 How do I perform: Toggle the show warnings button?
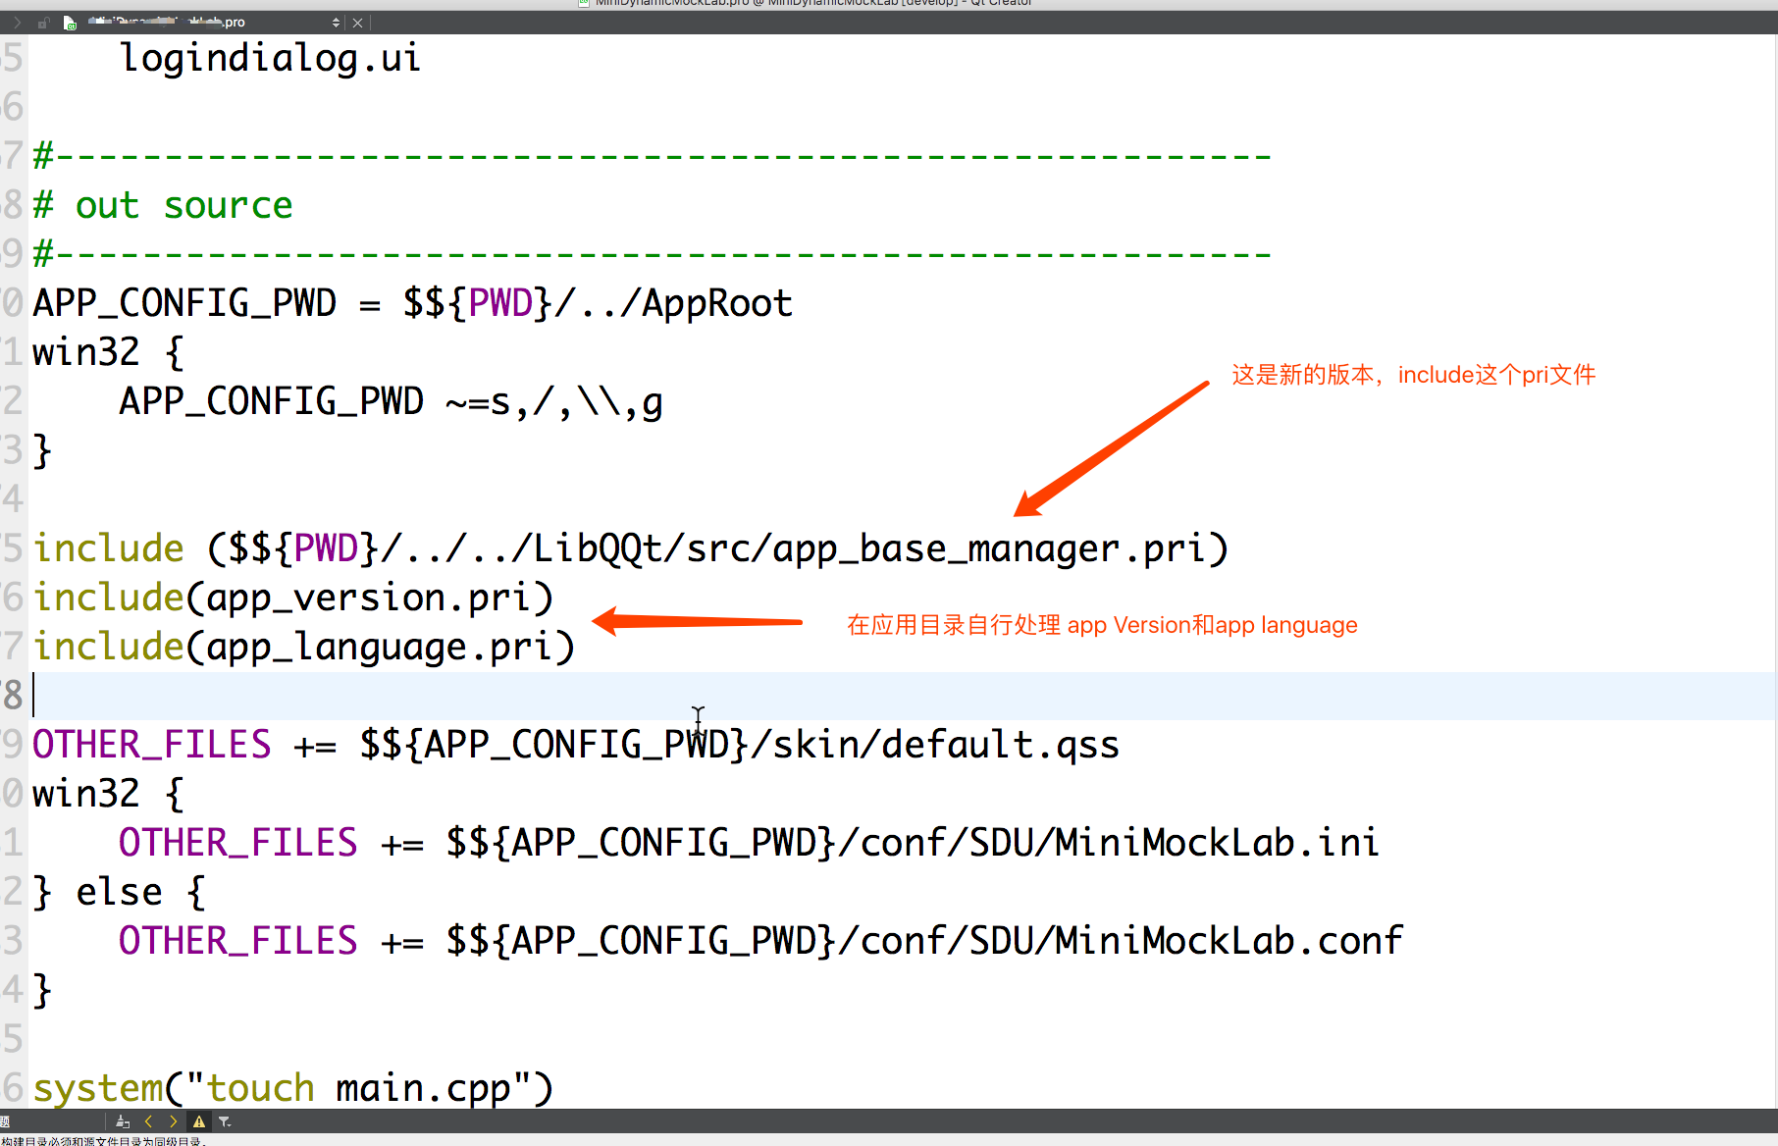[199, 1121]
